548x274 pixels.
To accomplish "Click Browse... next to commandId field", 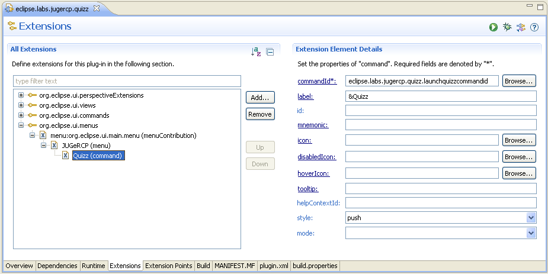I will tap(519, 81).
